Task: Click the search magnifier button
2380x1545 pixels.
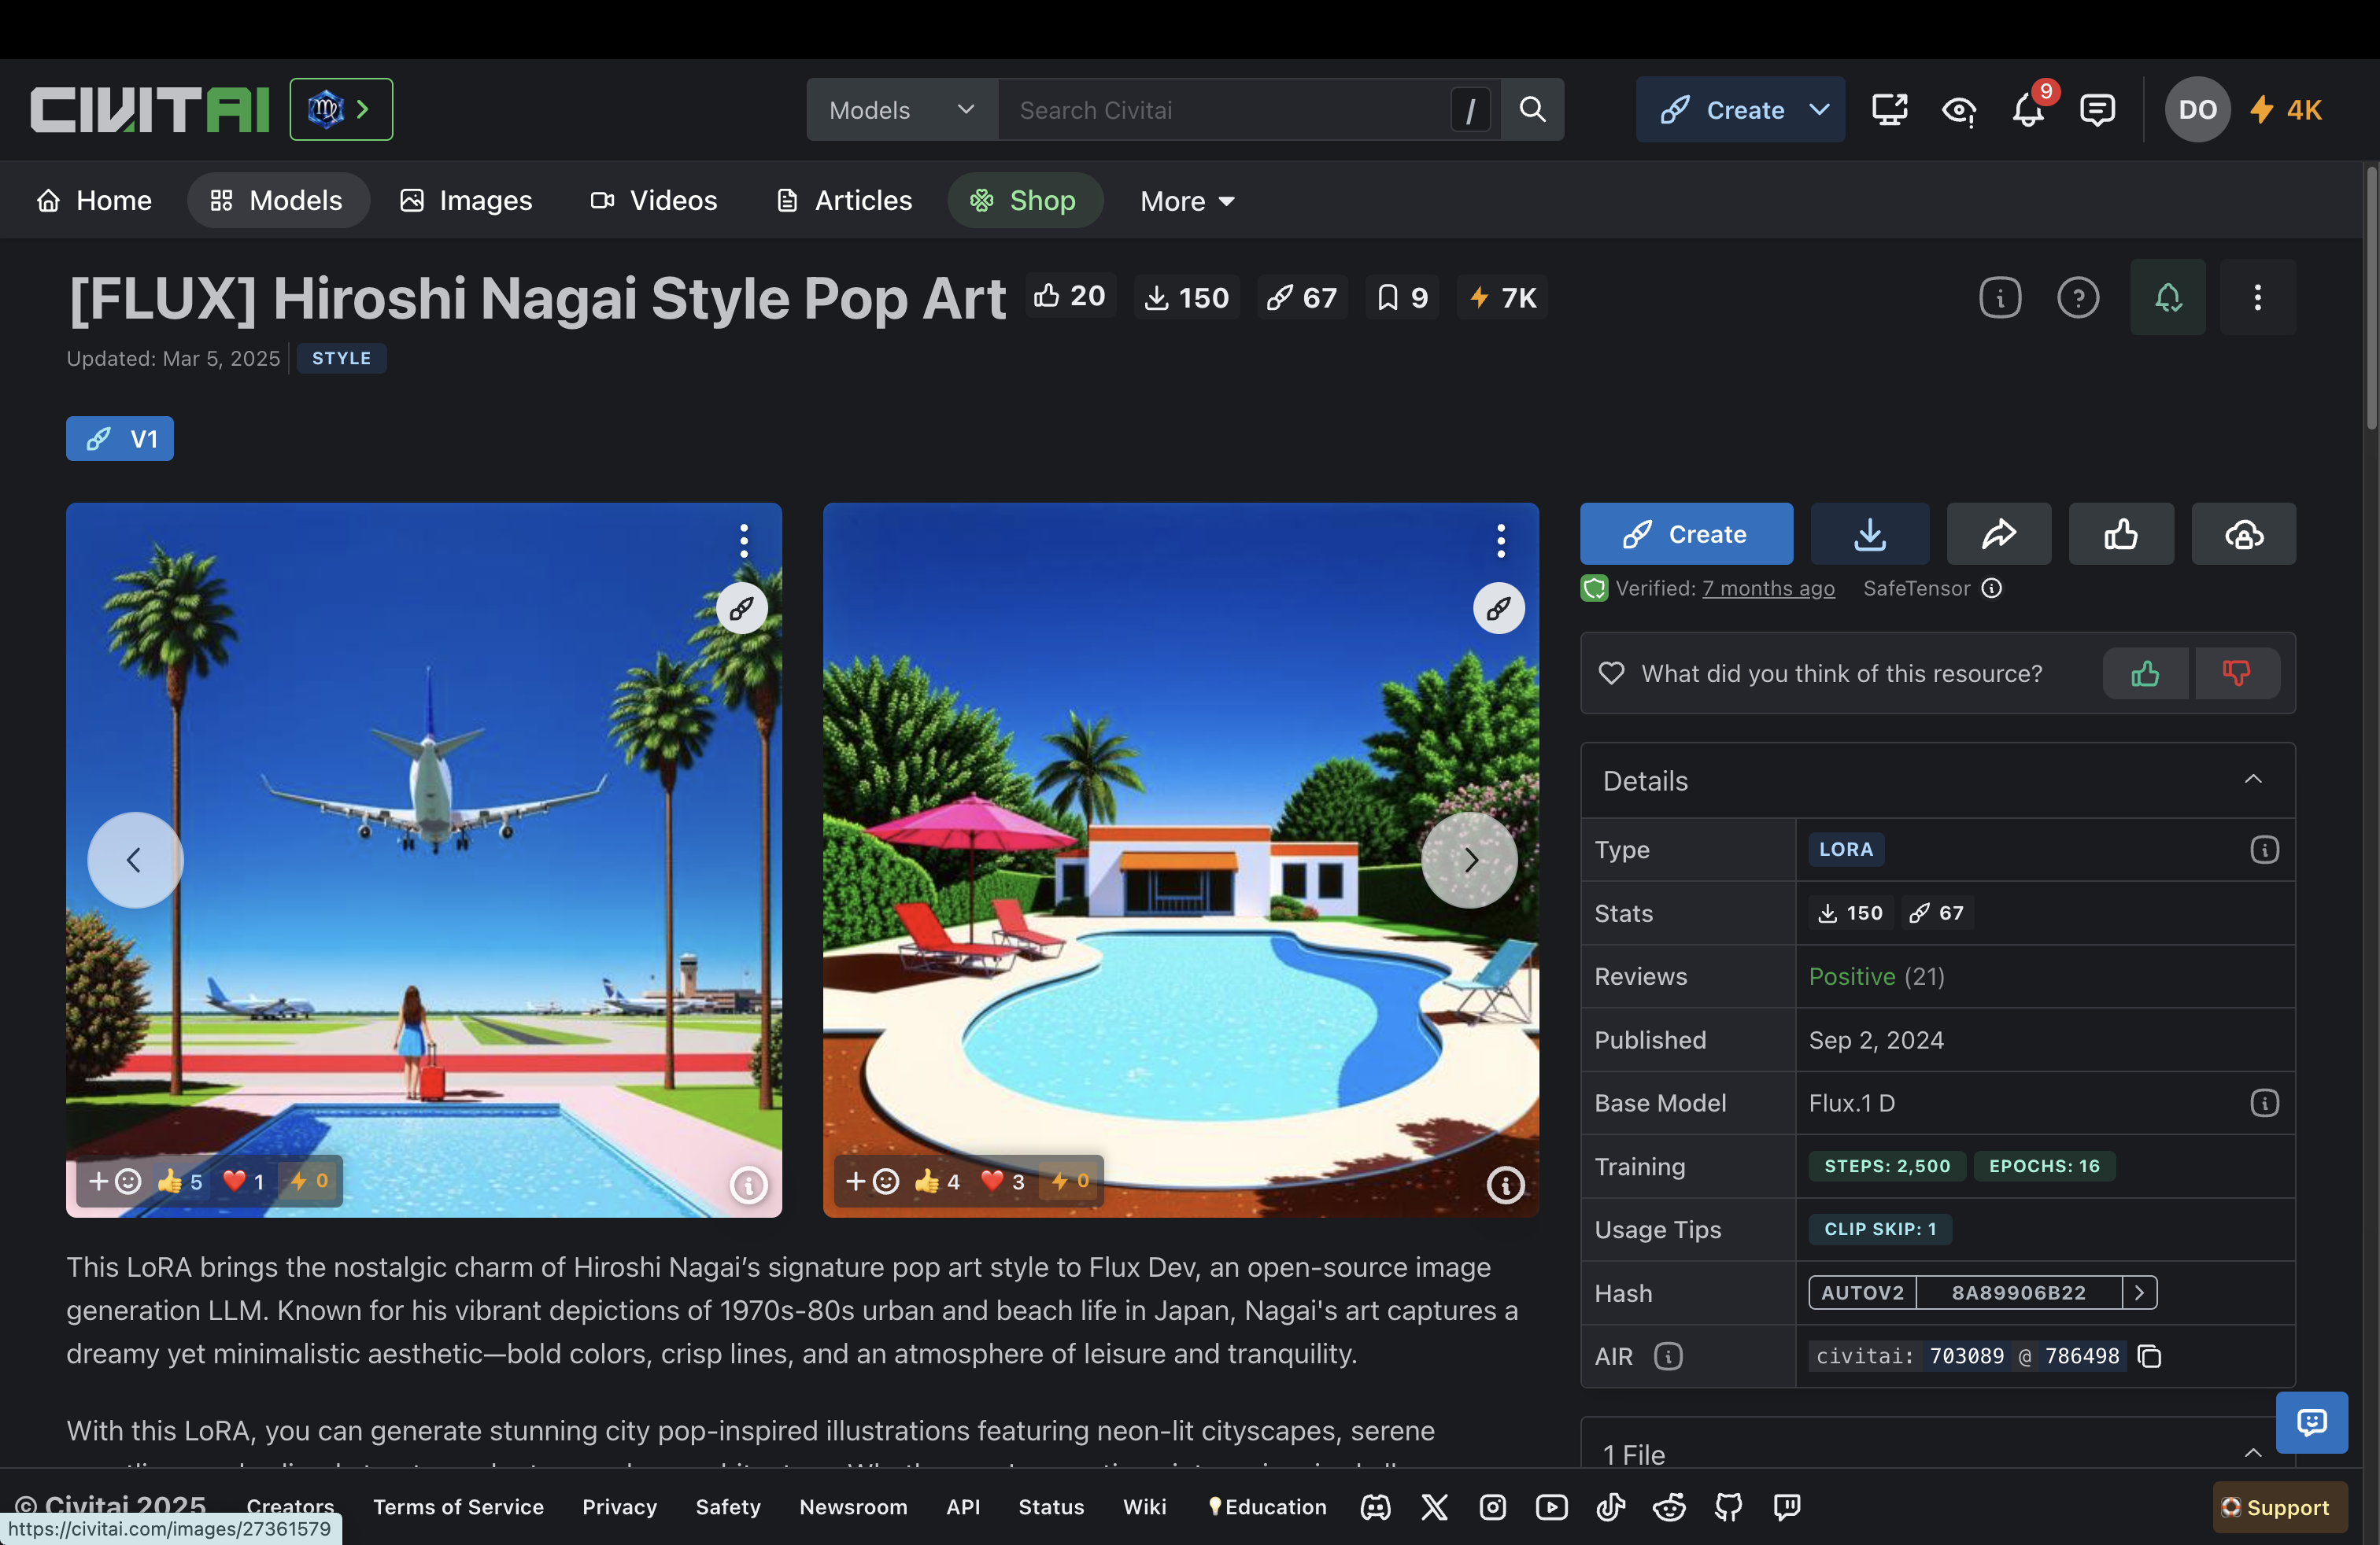Action: 1532,110
